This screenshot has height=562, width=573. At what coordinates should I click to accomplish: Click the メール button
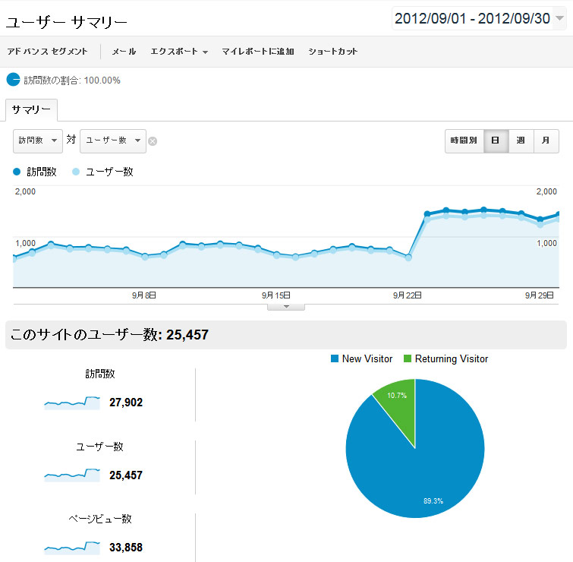tap(124, 52)
